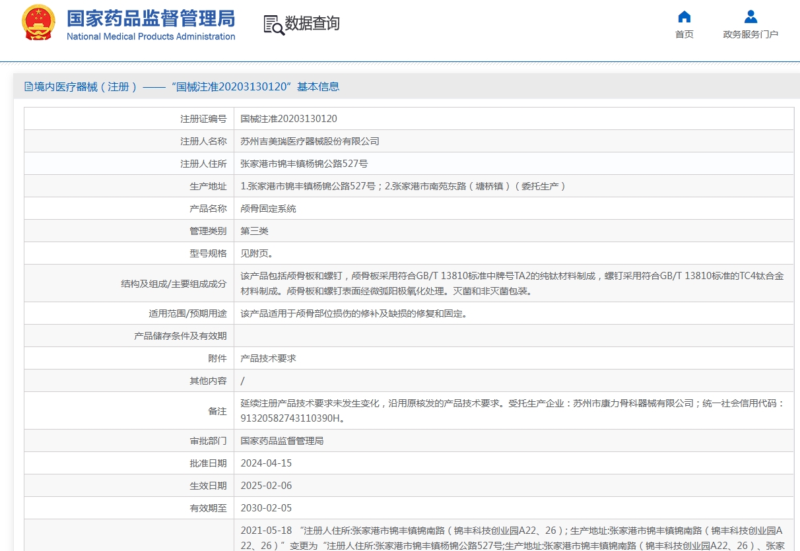Open the 政务服务门户 user portal icon

click(750, 16)
